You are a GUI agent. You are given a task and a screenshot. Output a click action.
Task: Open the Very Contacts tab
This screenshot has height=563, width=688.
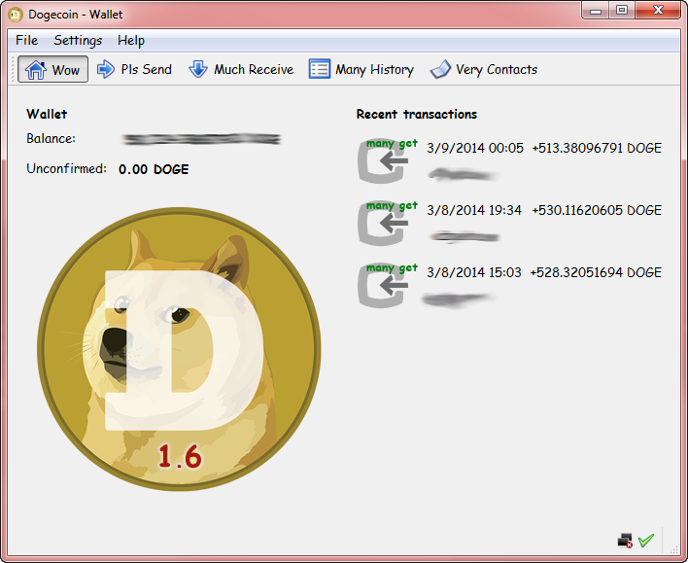pos(484,69)
